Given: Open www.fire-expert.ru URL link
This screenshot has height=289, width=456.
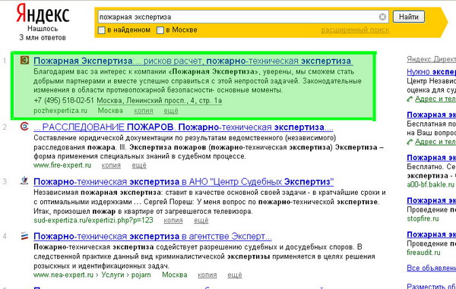Looking at the screenshot, I should [x=62, y=165].
